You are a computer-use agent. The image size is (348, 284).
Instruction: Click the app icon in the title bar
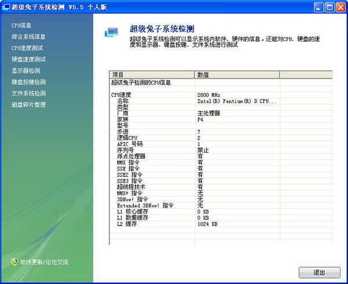pyautogui.click(x=6, y=7)
